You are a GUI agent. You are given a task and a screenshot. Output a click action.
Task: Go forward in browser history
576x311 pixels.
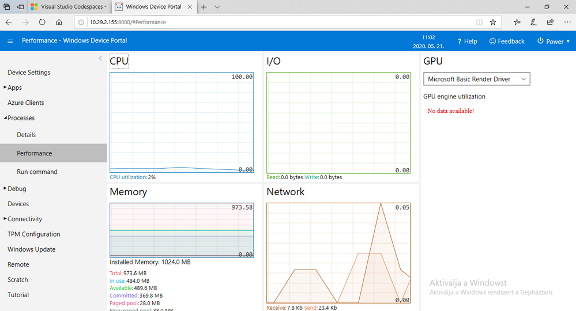pos(25,22)
